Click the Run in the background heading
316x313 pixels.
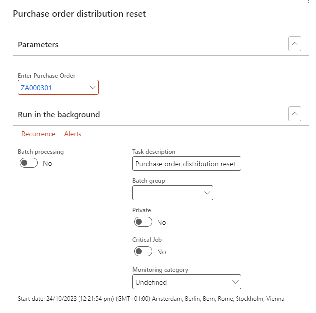(59, 115)
